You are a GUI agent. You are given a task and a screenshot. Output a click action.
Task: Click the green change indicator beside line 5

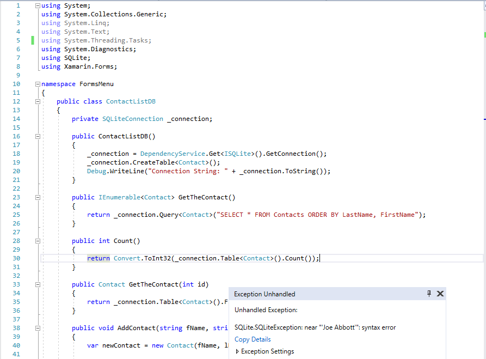[x=33, y=40]
